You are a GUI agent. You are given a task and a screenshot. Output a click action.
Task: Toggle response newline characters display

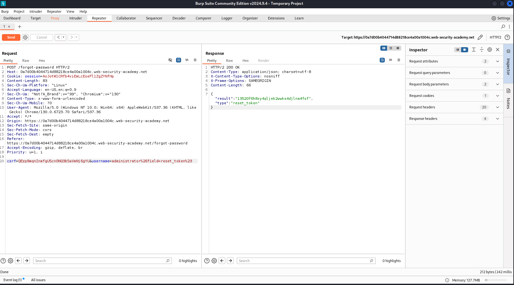click(391, 60)
